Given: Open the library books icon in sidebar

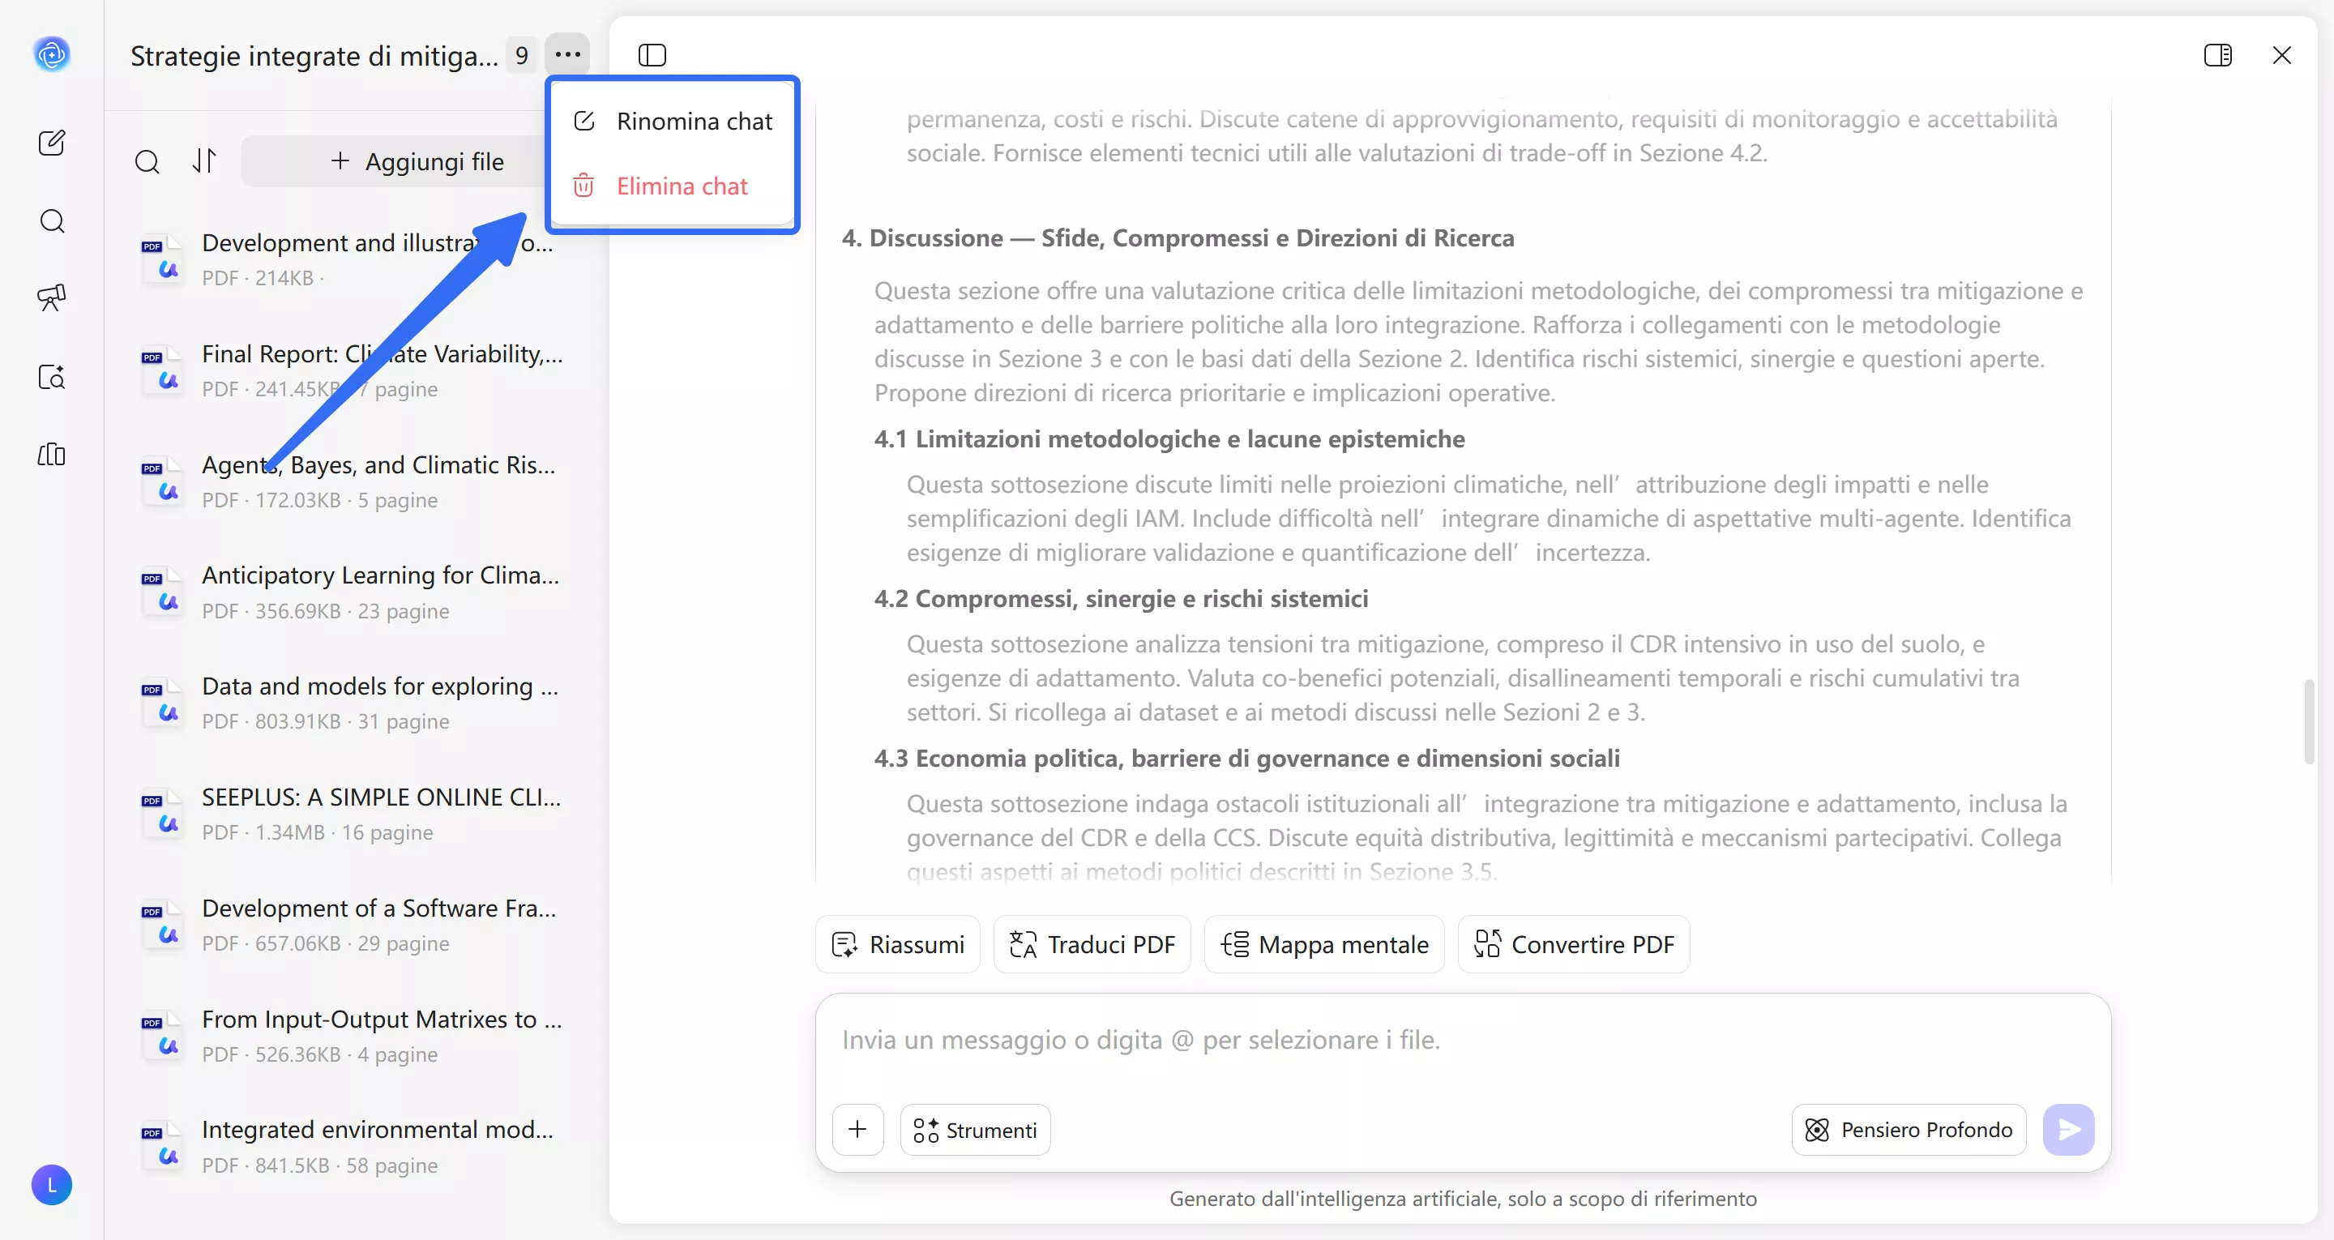Looking at the screenshot, I should pos(52,454).
